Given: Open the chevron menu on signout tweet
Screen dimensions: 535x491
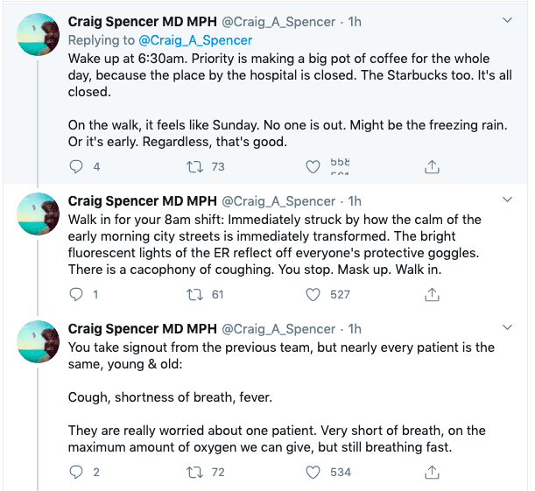Looking at the screenshot, I should 507,329.
